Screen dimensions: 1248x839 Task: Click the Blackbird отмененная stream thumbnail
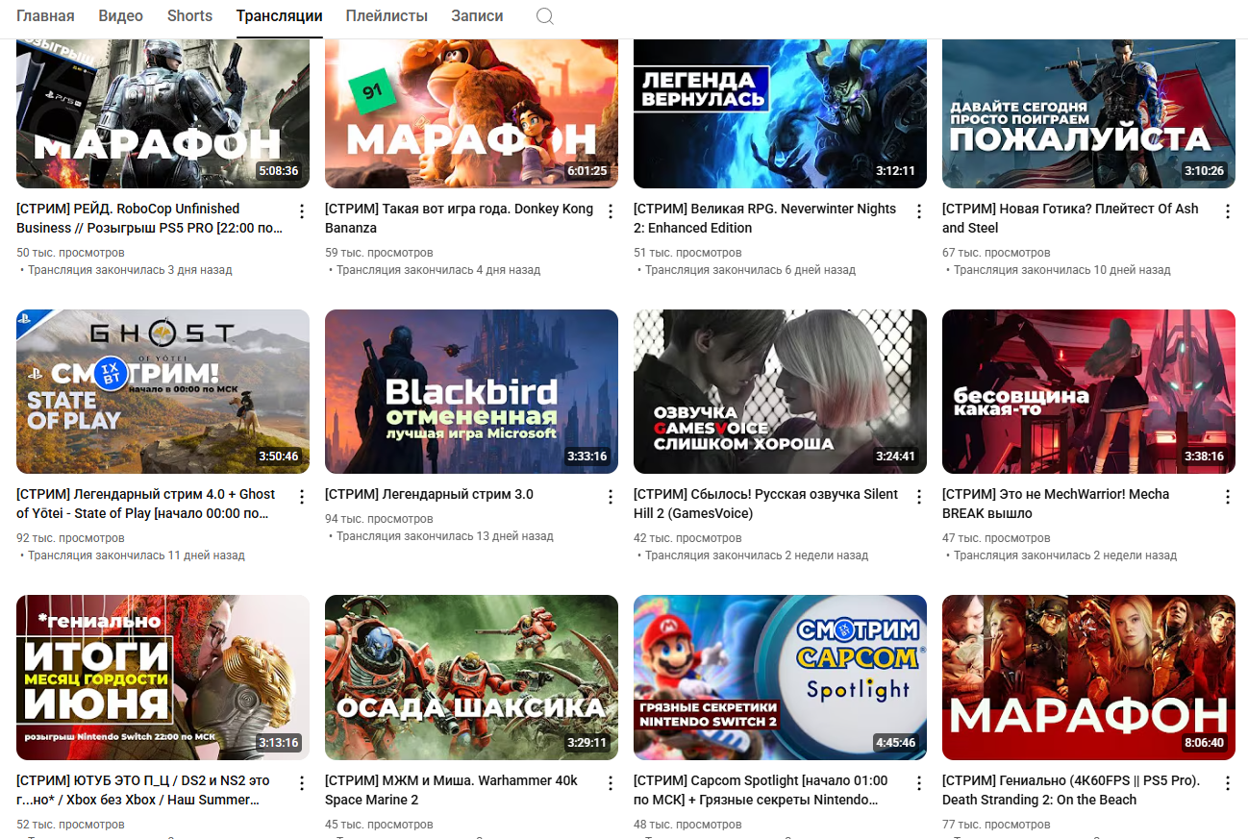click(471, 391)
